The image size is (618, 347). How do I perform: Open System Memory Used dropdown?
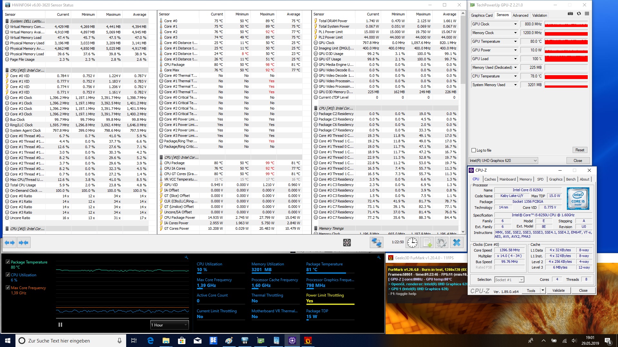coord(515,85)
